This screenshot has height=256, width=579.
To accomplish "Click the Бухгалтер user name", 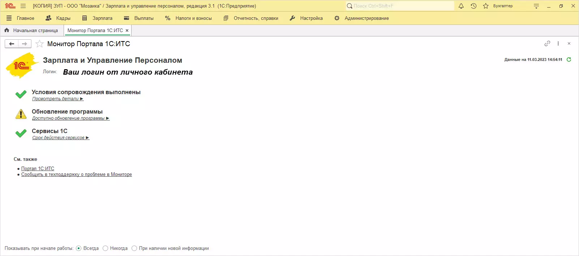I will click(x=503, y=6).
